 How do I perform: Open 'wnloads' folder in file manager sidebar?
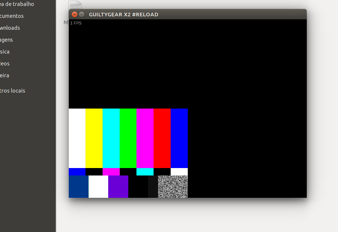10,28
